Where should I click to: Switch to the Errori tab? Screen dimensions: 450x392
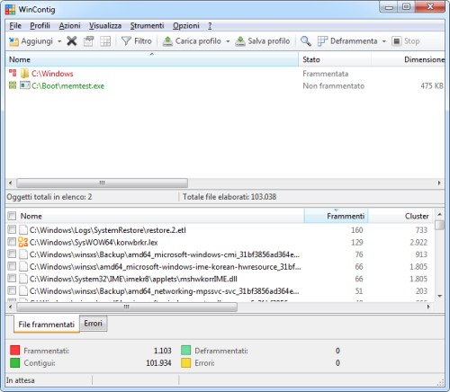point(94,324)
